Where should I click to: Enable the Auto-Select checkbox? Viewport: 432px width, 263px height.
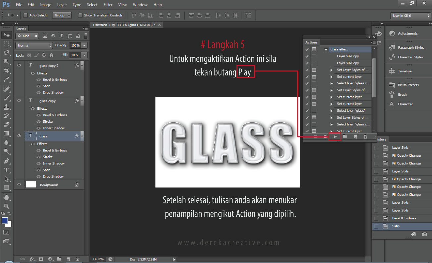[x=26, y=15]
